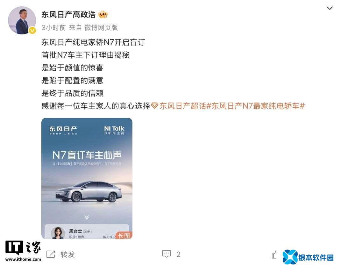Click the yellow verified badge on the avatar
The width and height of the screenshot is (340, 265).
tap(32, 31)
